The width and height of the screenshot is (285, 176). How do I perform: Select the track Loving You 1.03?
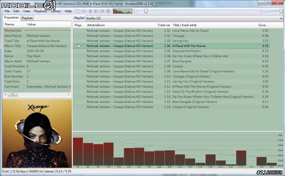point(171,41)
